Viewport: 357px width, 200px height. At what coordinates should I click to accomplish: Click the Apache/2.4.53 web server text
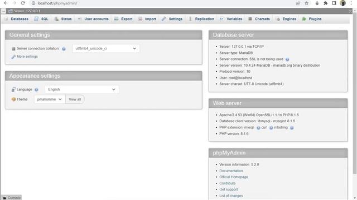259,115
